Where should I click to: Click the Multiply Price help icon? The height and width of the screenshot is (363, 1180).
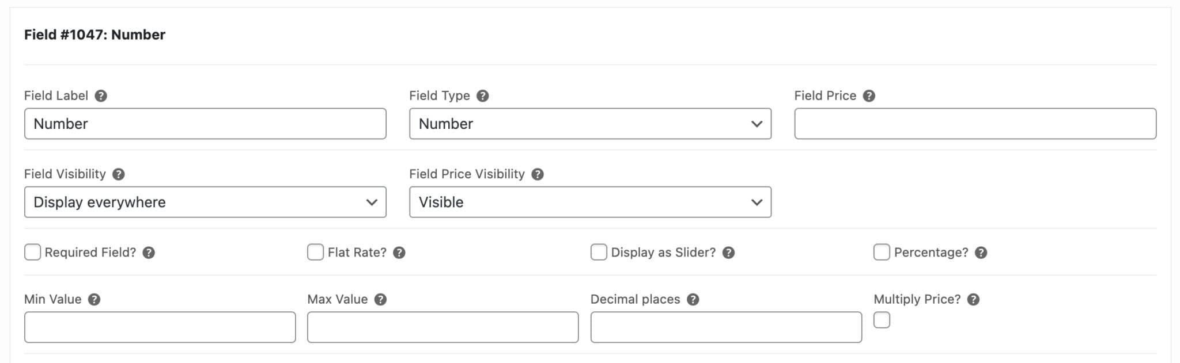click(x=973, y=300)
